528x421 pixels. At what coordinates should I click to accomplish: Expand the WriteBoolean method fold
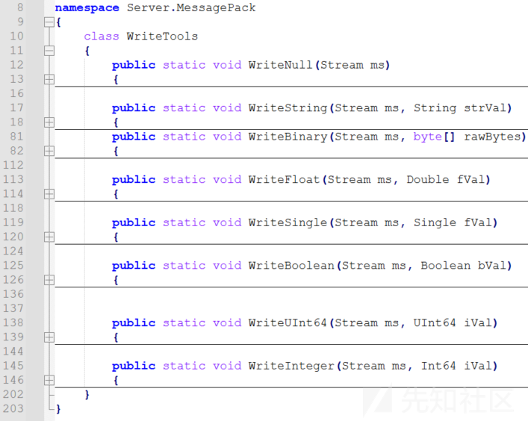point(49,280)
